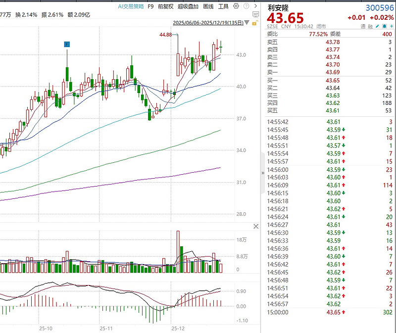Viewport: 396px width, 333px height.
Task: Close the volume sub-chart panel
Action: [256, 227]
